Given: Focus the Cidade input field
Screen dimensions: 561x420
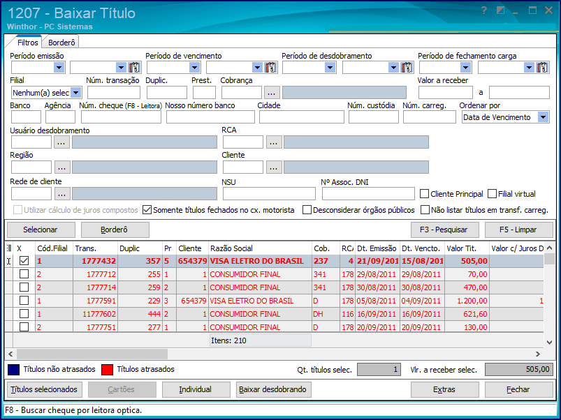Looking at the screenshot, I should tap(302, 117).
